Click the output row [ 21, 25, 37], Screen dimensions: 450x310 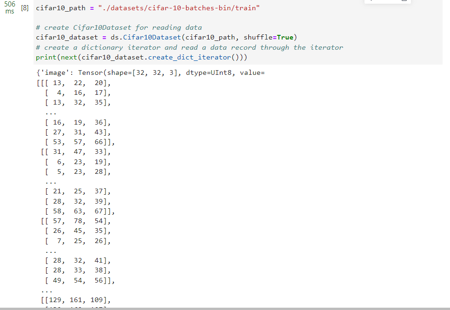click(78, 191)
